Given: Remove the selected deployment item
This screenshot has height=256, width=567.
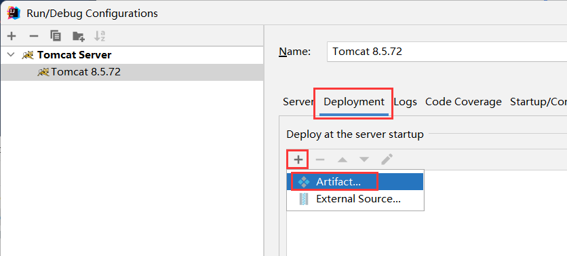Looking at the screenshot, I should pyautogui.click(x=320, y=160).
